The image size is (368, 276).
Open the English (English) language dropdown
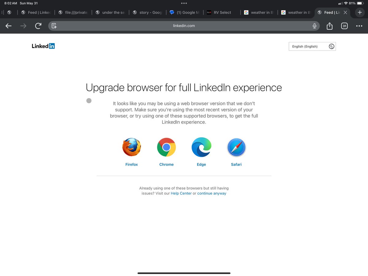click(x=312, y=46)
